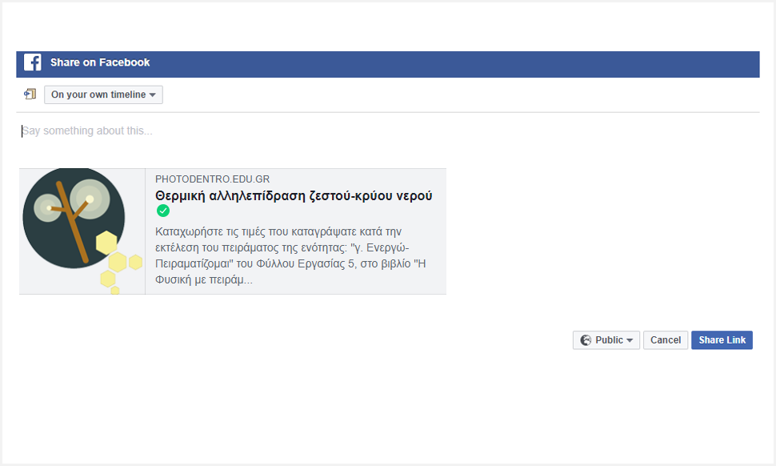Click the share destination icon beside timeline dropdown
776x466 pixels.
[30, 94]
